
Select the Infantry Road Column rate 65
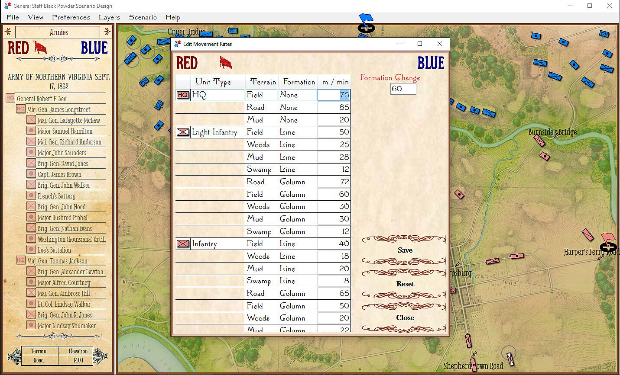(334, 293)
